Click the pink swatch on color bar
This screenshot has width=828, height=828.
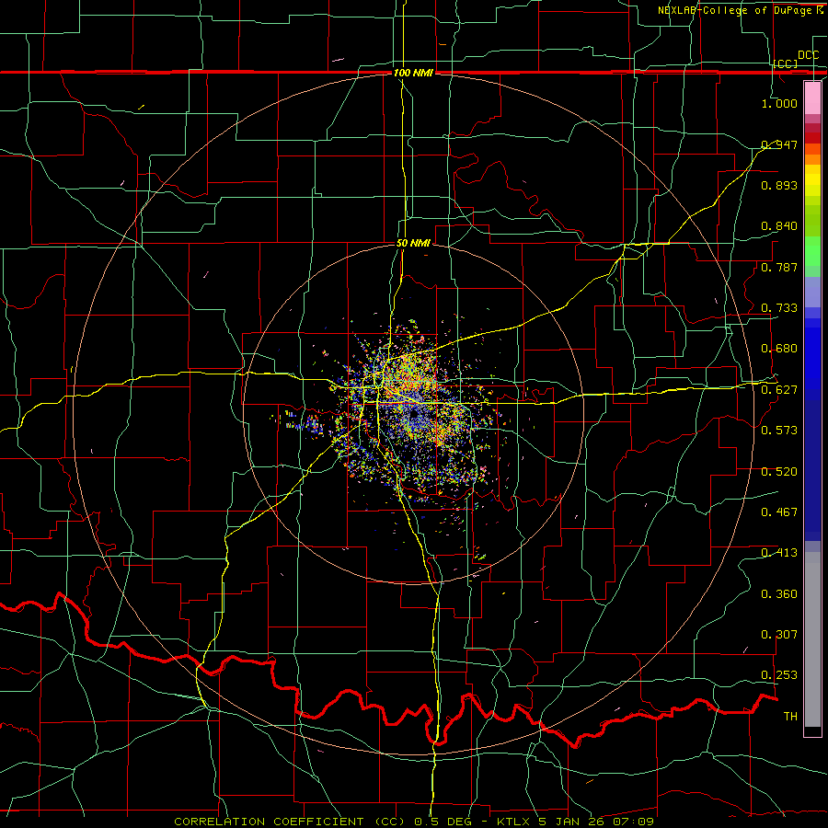tap(812, 98)
